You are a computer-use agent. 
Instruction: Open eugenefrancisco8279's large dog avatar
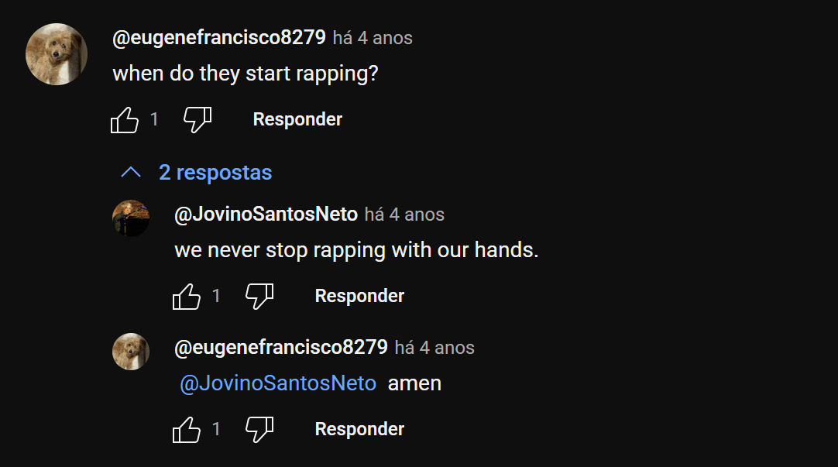pos(57,53)
